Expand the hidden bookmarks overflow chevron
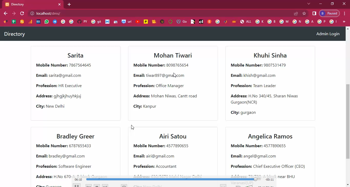Image resolution: width=350 pixels, height=187 pixels. (344, 22)
